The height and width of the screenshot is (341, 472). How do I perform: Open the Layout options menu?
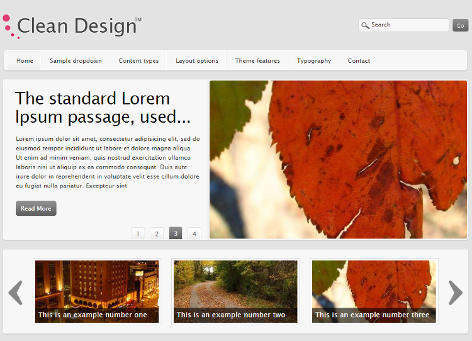tap(197, 61)
